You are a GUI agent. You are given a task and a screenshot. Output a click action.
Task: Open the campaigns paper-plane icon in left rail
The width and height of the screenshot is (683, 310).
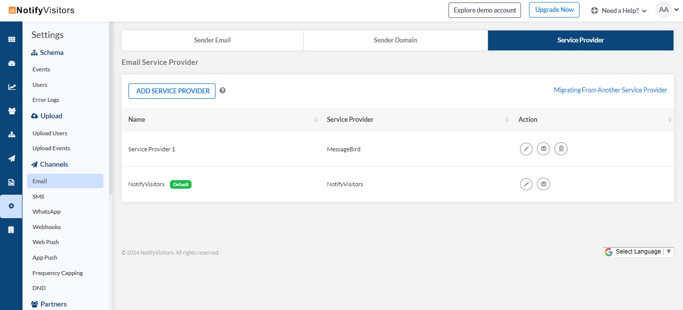point(11,158)
